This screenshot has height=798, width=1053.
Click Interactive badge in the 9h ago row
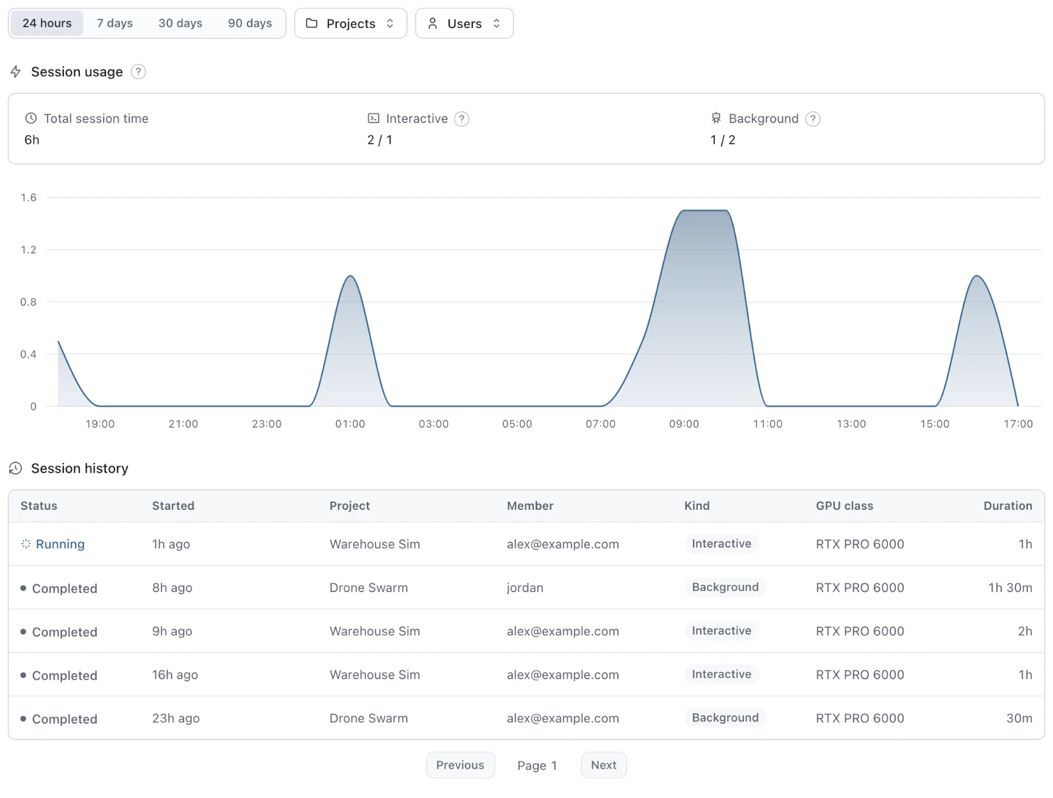721,630
